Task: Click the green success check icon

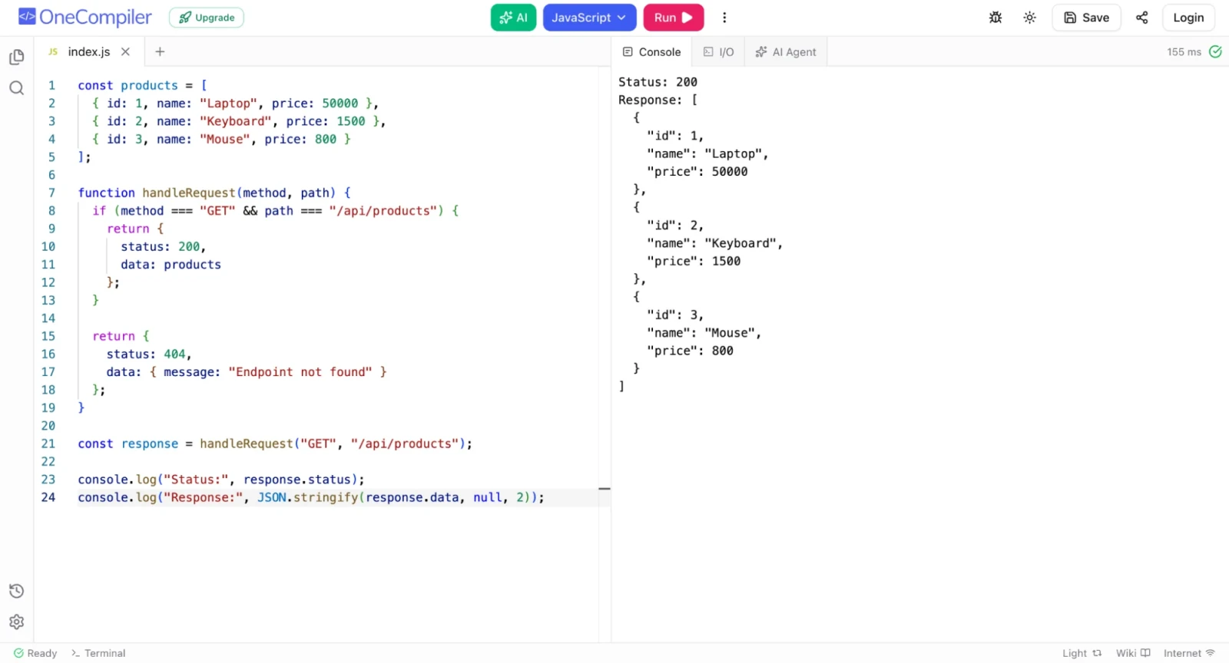Action: coord(1215,51)
